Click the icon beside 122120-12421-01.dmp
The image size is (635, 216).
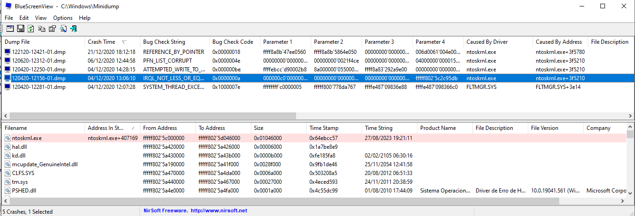point(7,52)
